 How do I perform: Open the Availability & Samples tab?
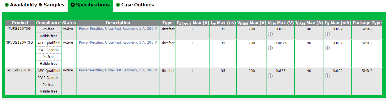click(x=34, y=5)
